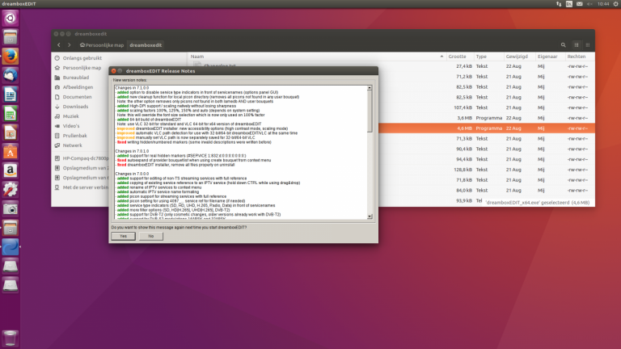
Task: Open the Amazon launcher icon
Action: click(x=11, y=170)
